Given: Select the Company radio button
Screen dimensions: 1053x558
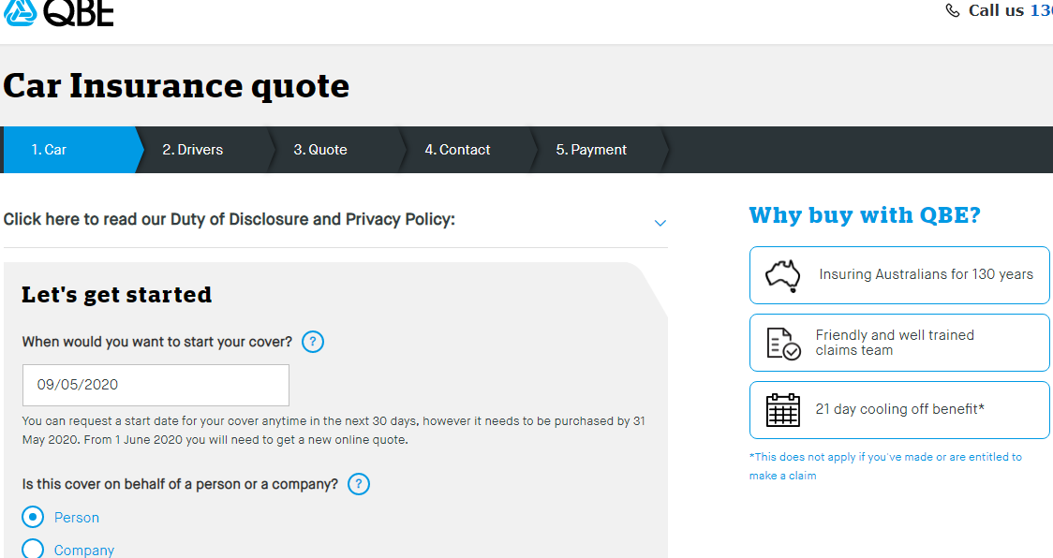Looking at the screenshot, I should coord(33,549).
